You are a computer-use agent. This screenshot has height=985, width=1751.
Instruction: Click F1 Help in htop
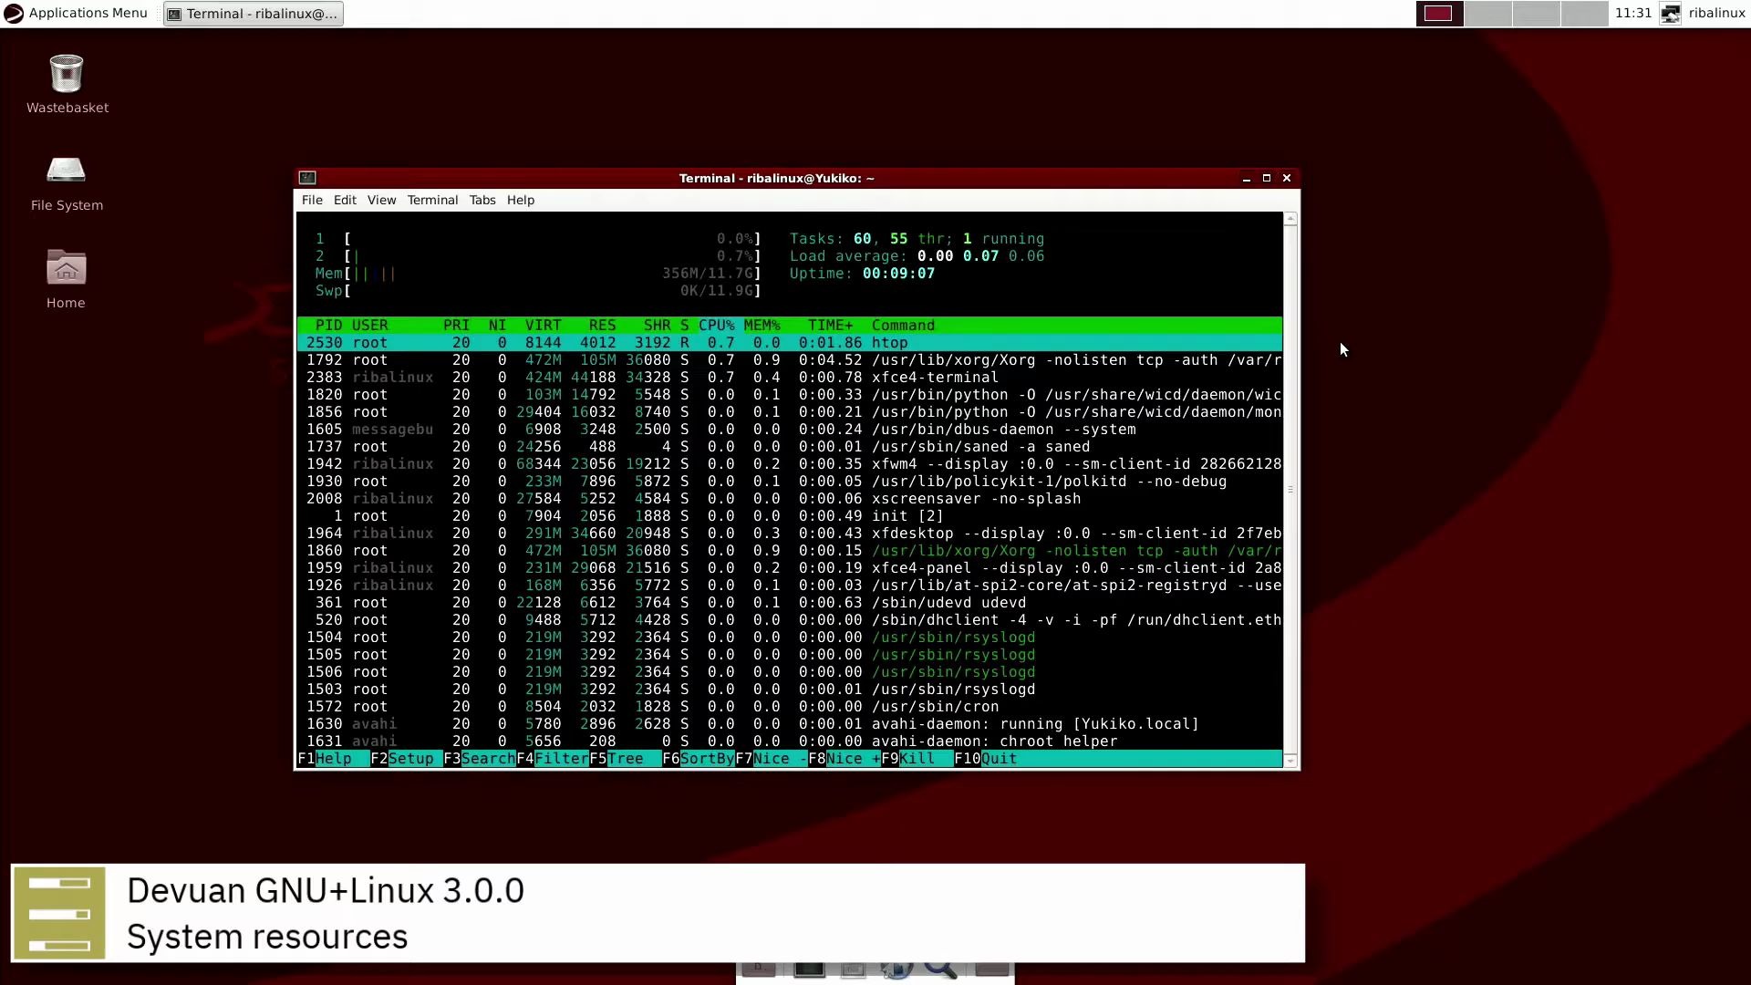pos(334,759)
